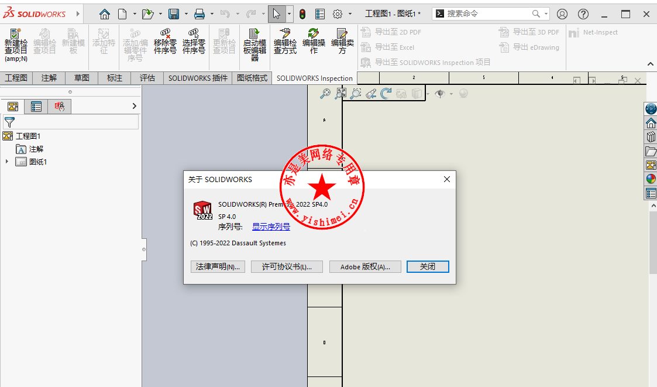Expand the SOLIDWORKS logo menu arrow
657x387 pixels.
[x=78, y=14]
